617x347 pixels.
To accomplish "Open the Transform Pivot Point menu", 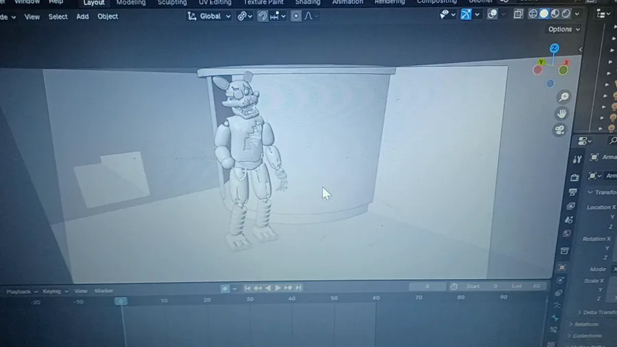I will pyautogui.click(x=244, y=16).
